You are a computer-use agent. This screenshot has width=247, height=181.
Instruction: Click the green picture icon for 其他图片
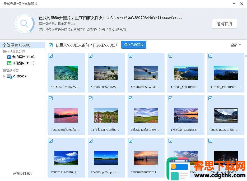pos(9,63)
